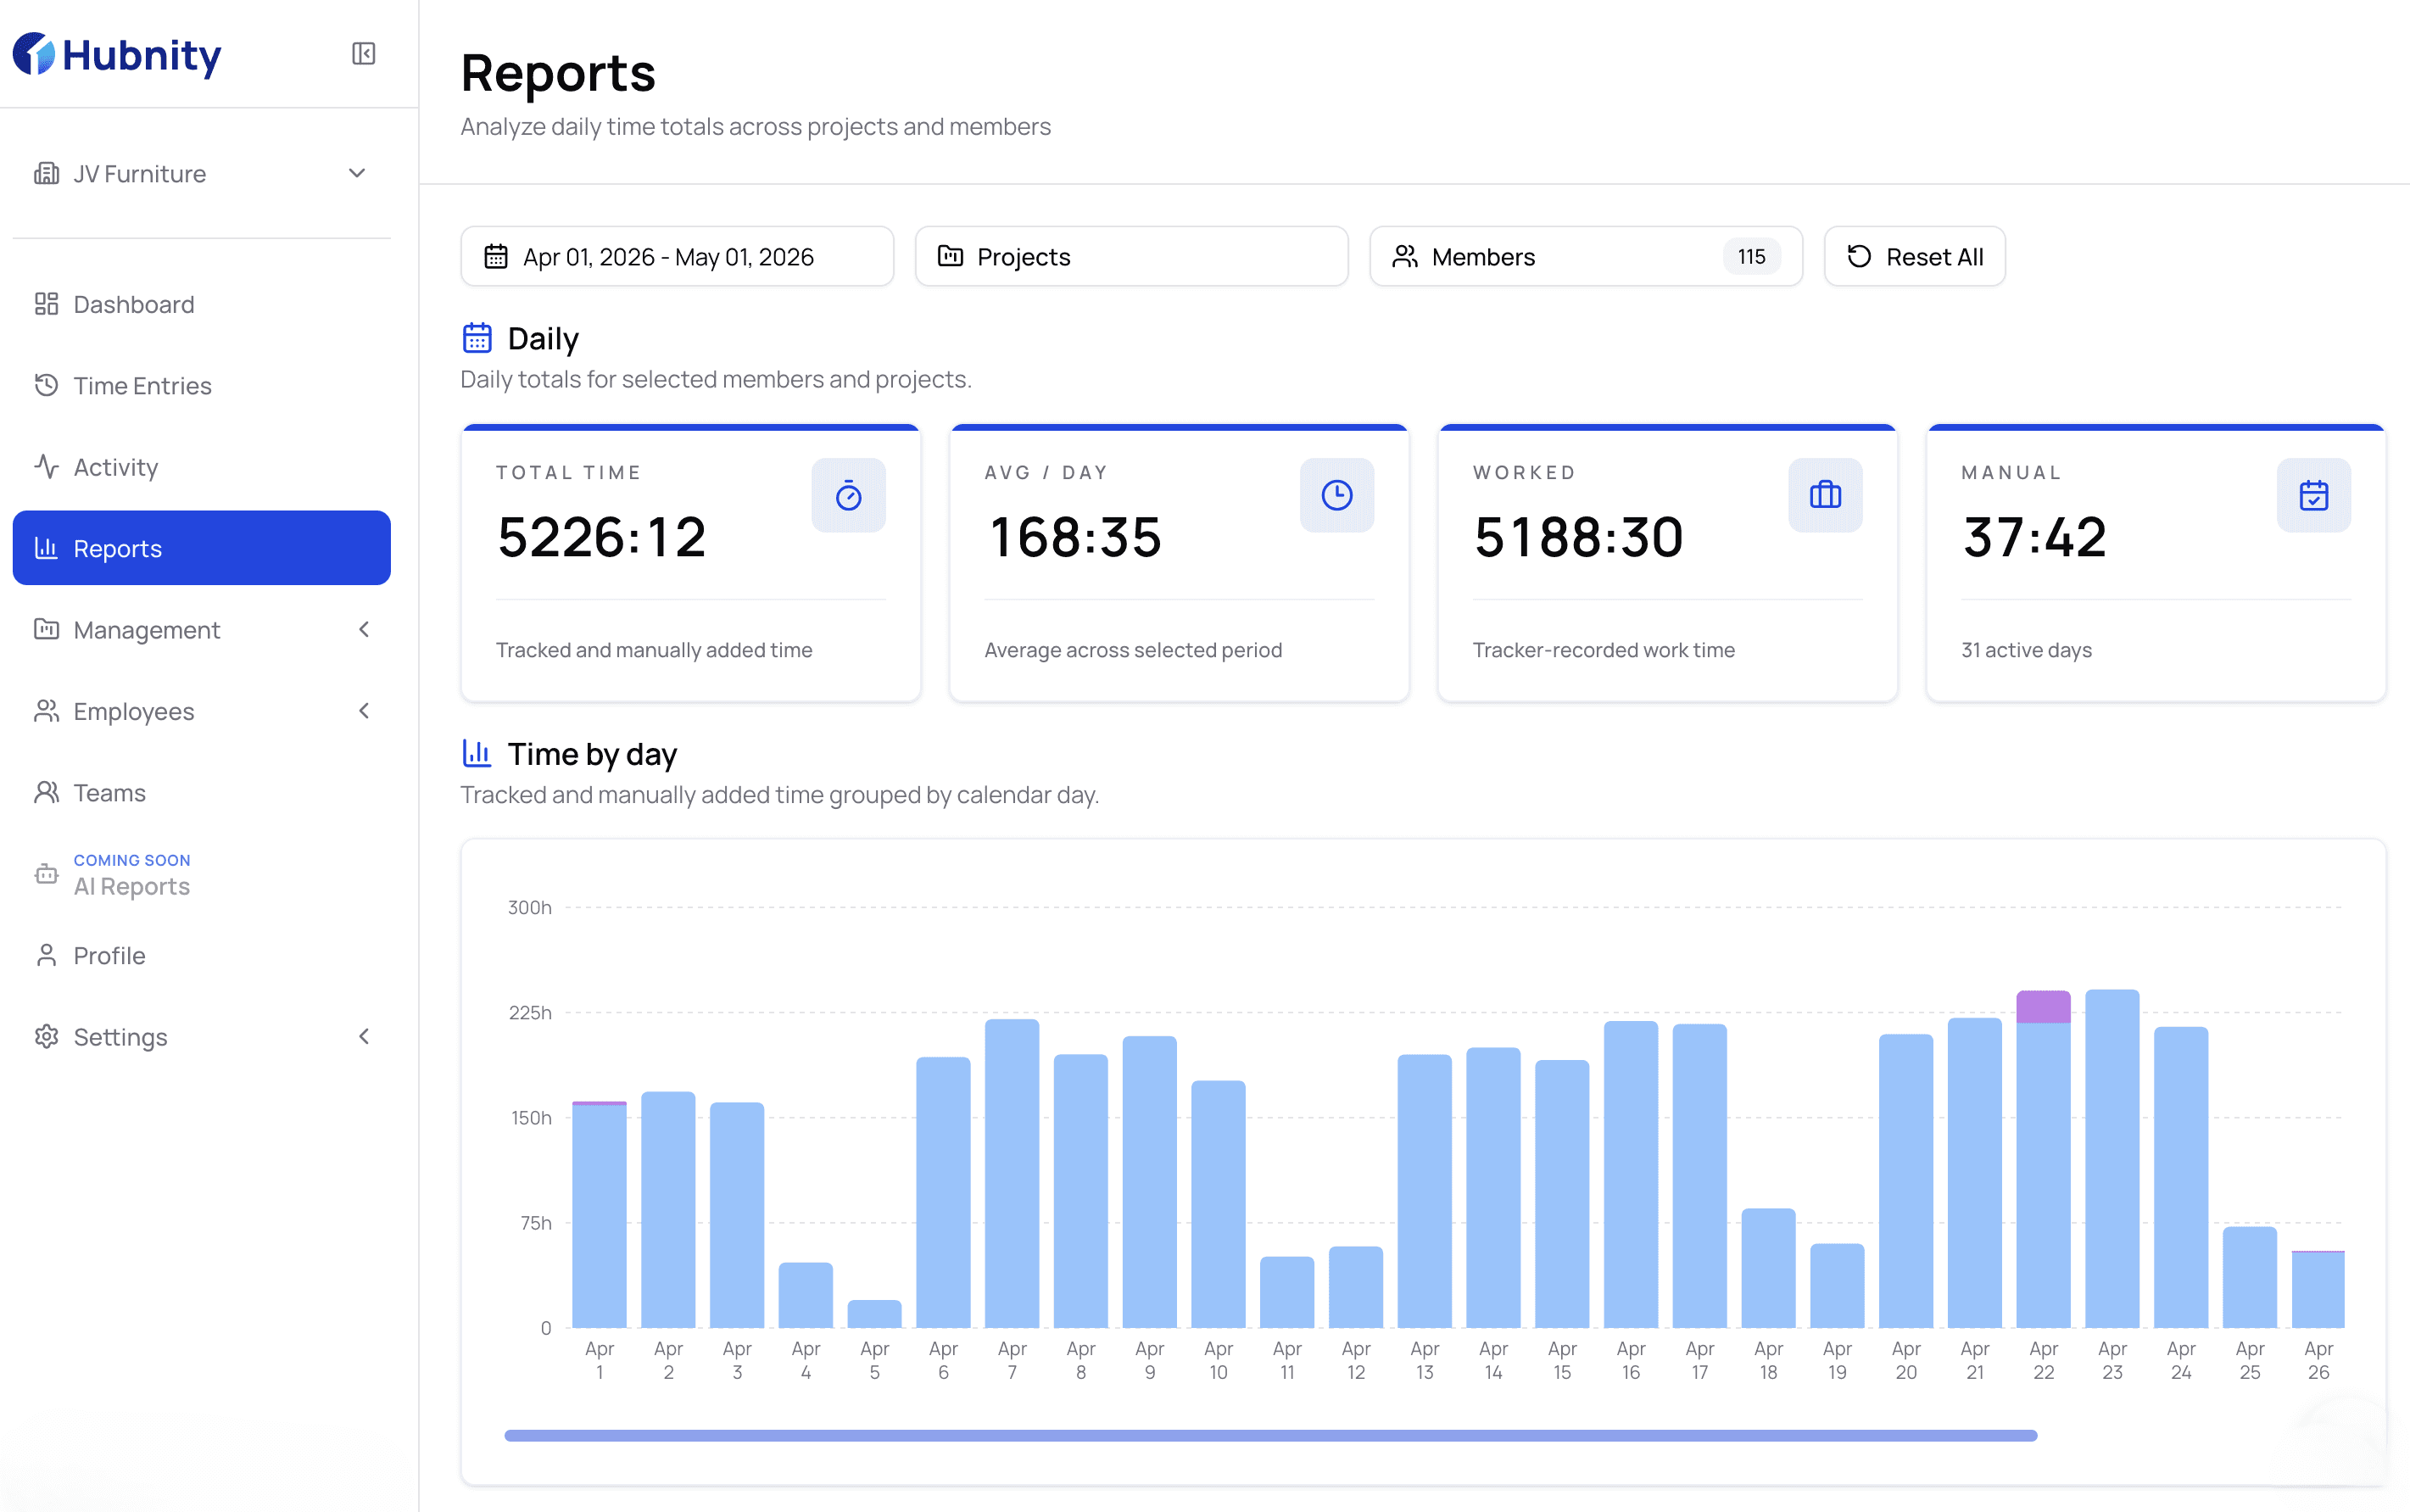Click the Apr 7 bar in chart

pos(1012,1174)
